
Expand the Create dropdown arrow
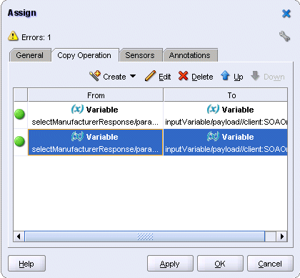tap(133, 76)
